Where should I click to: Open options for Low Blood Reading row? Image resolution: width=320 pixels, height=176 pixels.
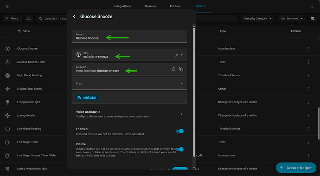309,129
